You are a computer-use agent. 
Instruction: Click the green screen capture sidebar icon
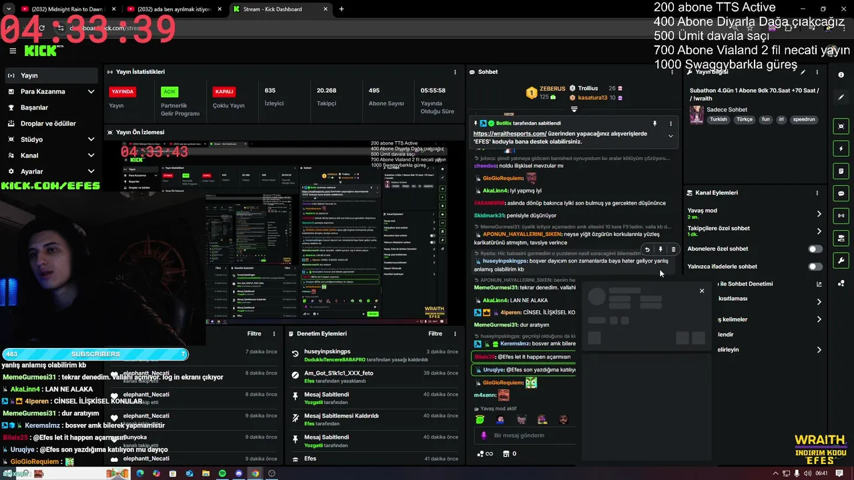pyautogui.click(x=841, y=126)
